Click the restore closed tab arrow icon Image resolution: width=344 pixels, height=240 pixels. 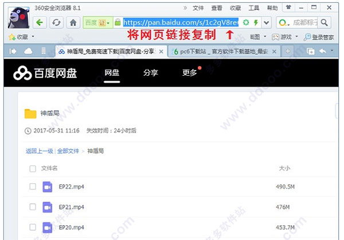pos(322,52)
